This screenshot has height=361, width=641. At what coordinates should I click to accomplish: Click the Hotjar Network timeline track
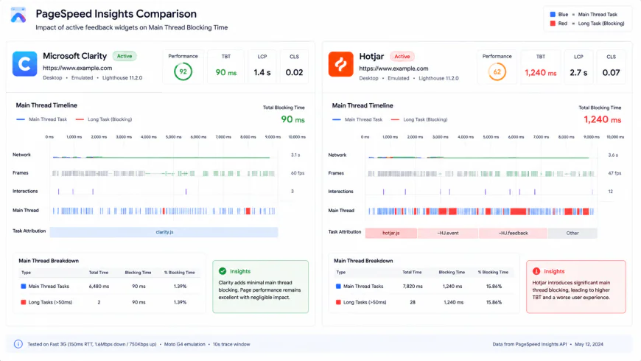pyautogui.click(x=480, y=157)
